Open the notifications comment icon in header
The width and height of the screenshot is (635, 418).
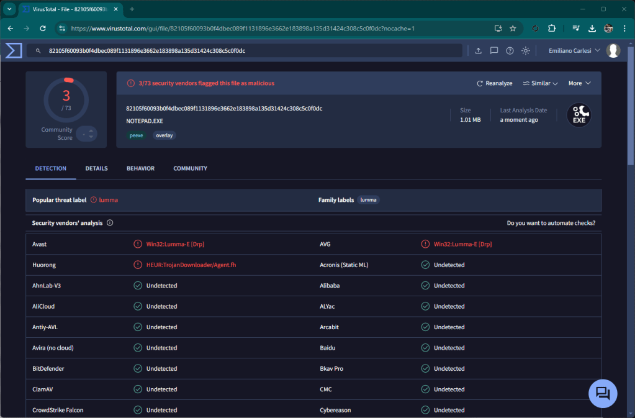pyautogui.click(x=494, y=50)
